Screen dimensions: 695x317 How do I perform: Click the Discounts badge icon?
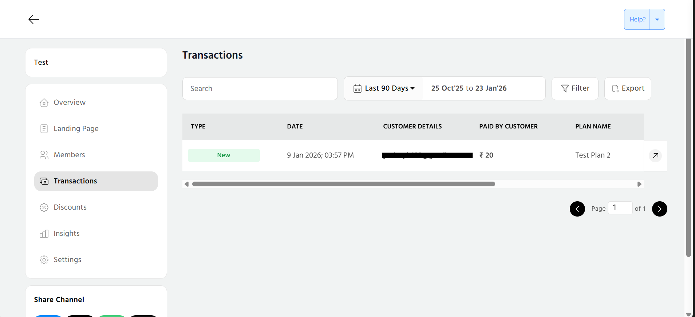[x=44, y=207]
